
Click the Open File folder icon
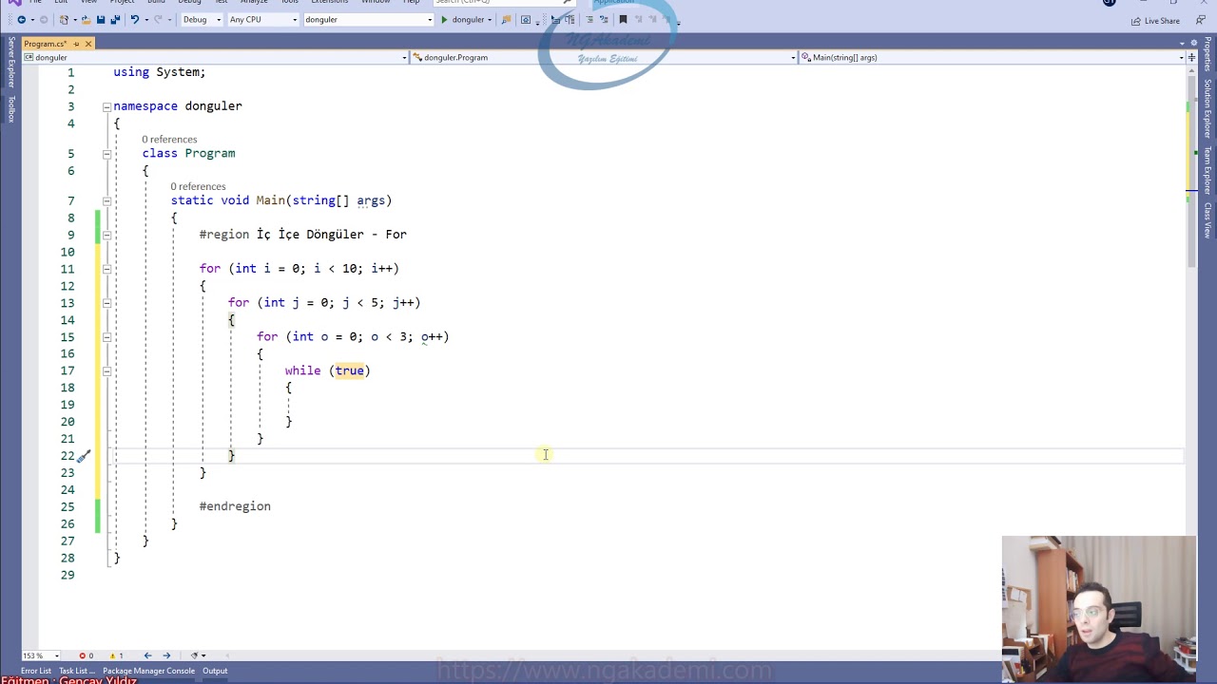coord(85,20)
